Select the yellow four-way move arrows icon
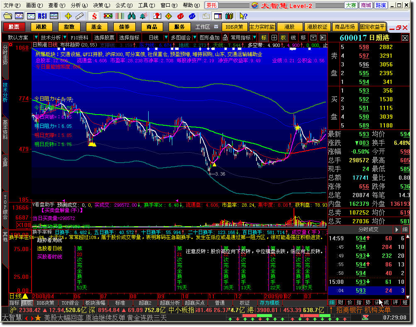The height and width of the screenshot is (327, 416). (68, 16)
